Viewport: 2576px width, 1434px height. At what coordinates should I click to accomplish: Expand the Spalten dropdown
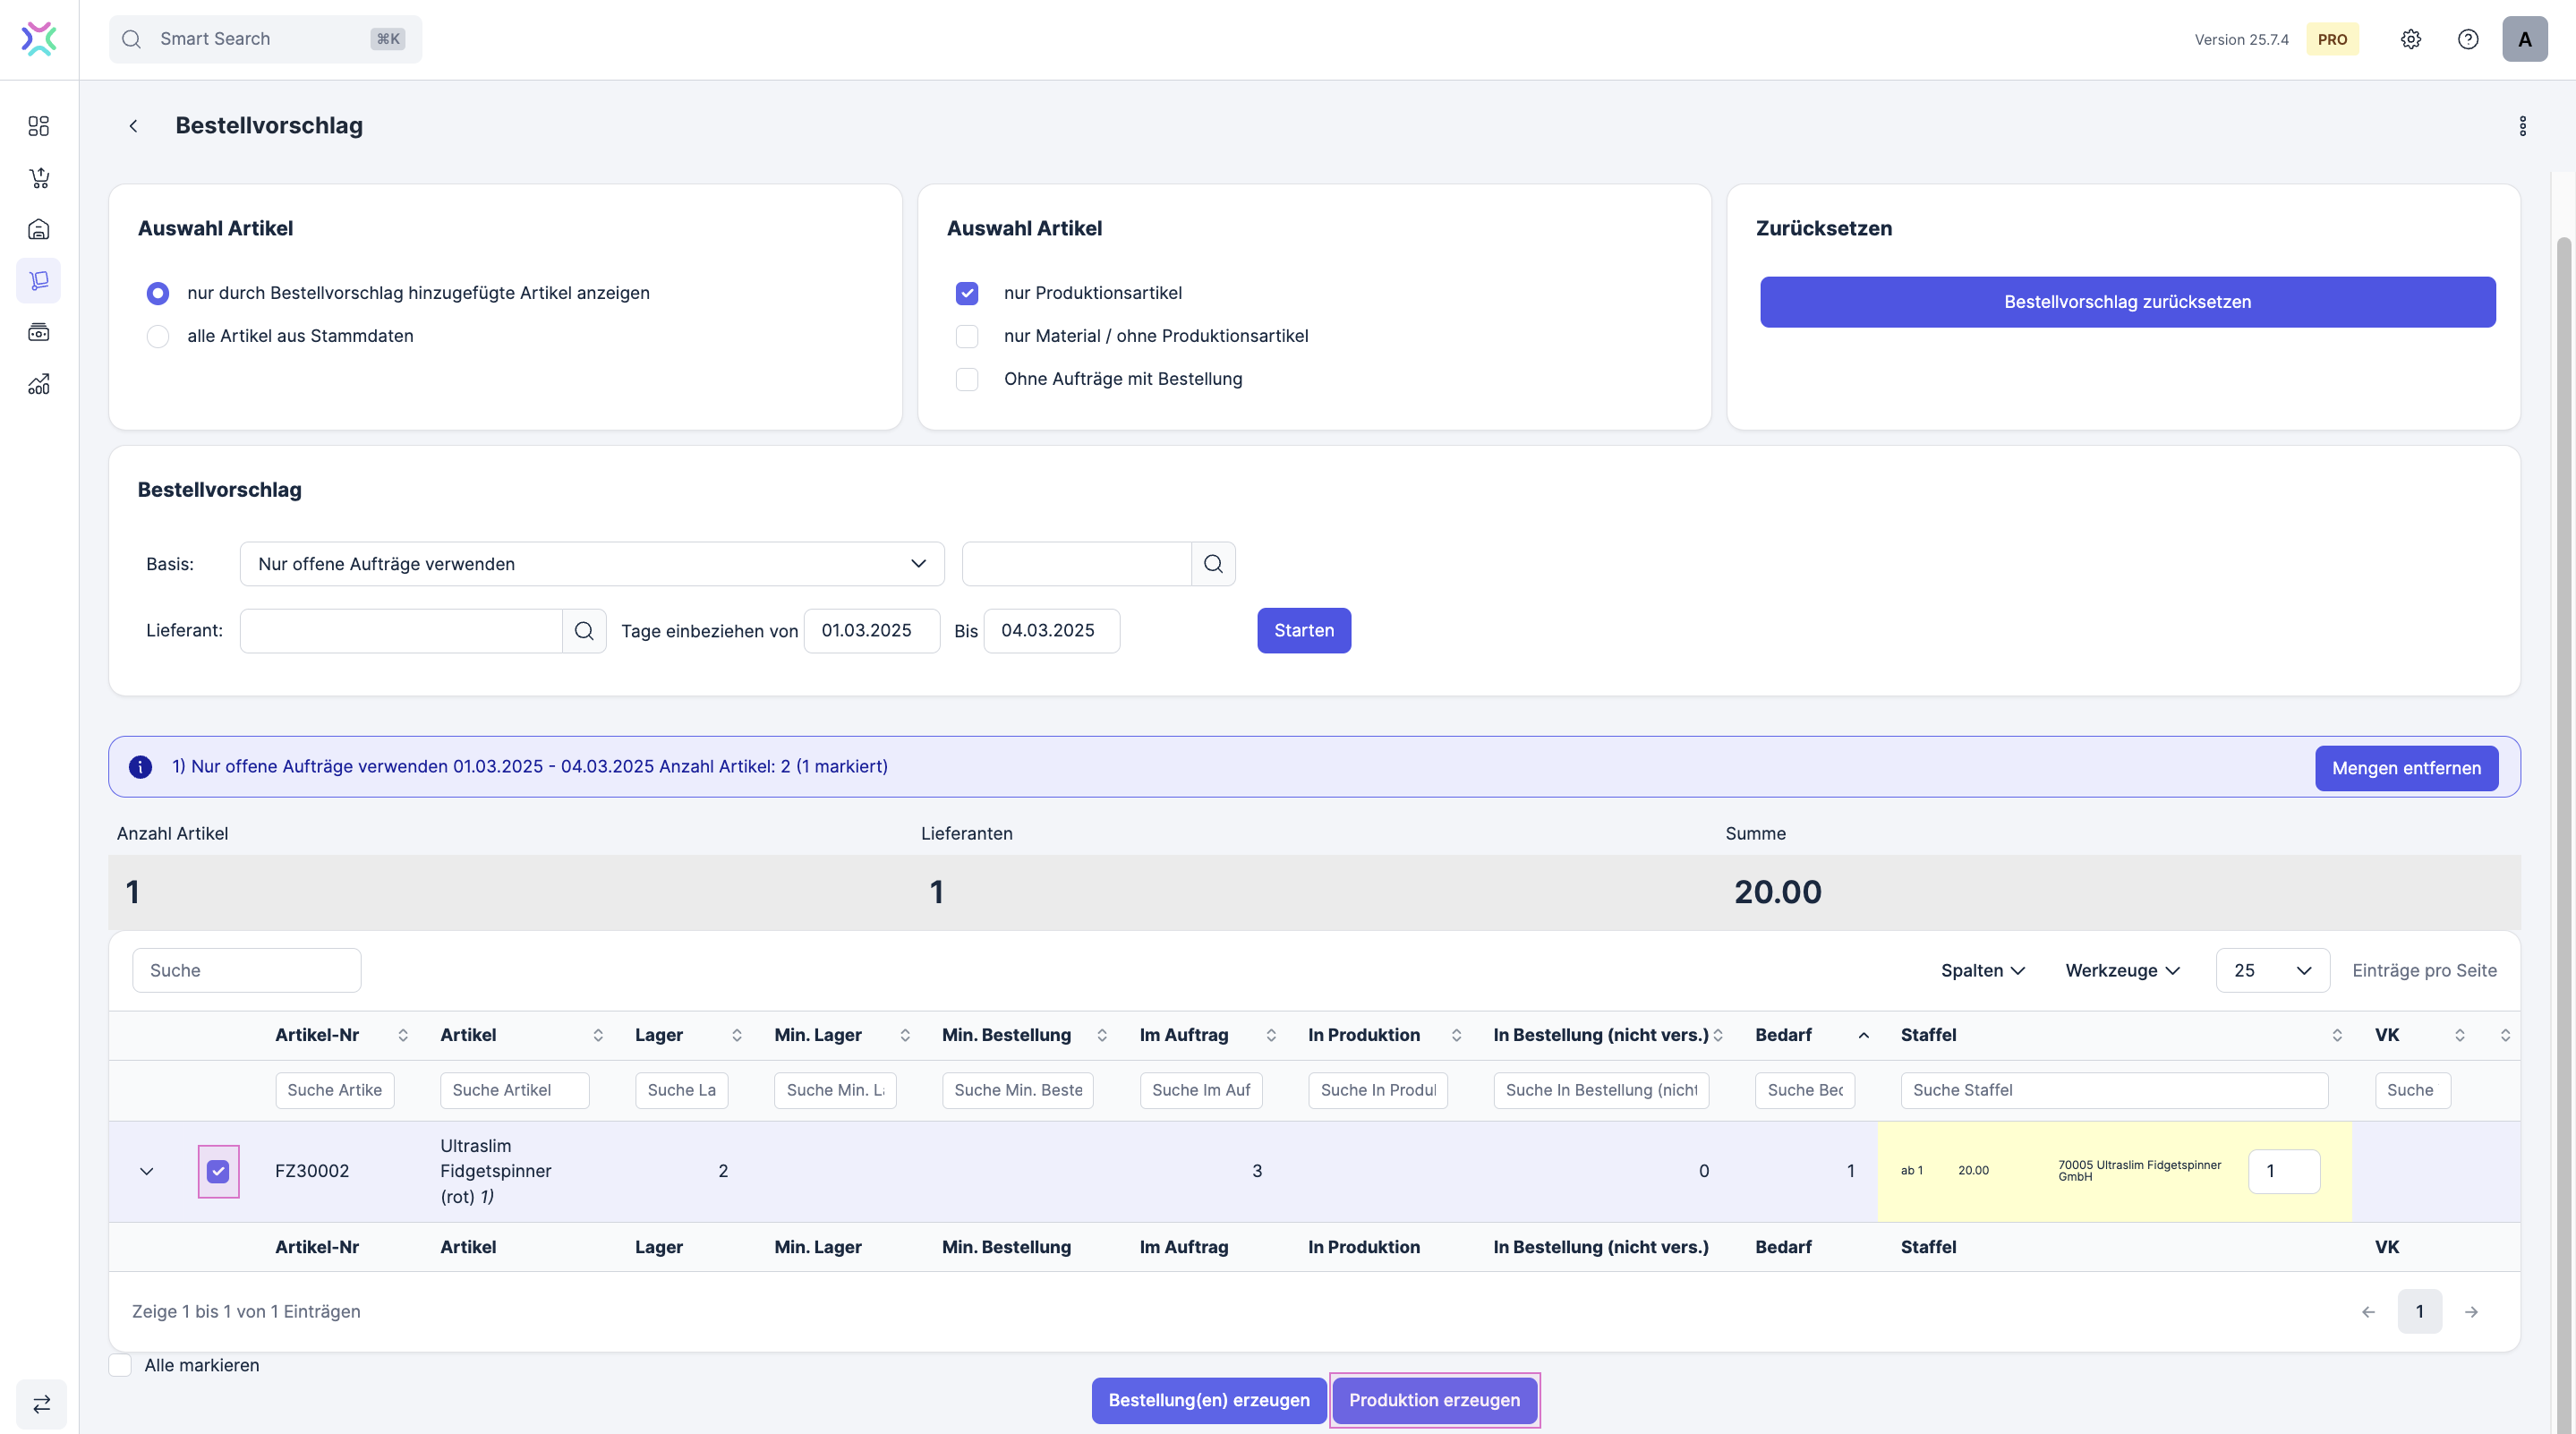pos(1982,970)
